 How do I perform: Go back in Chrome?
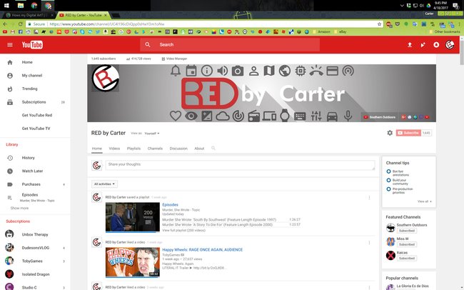[x=5, y=24]
